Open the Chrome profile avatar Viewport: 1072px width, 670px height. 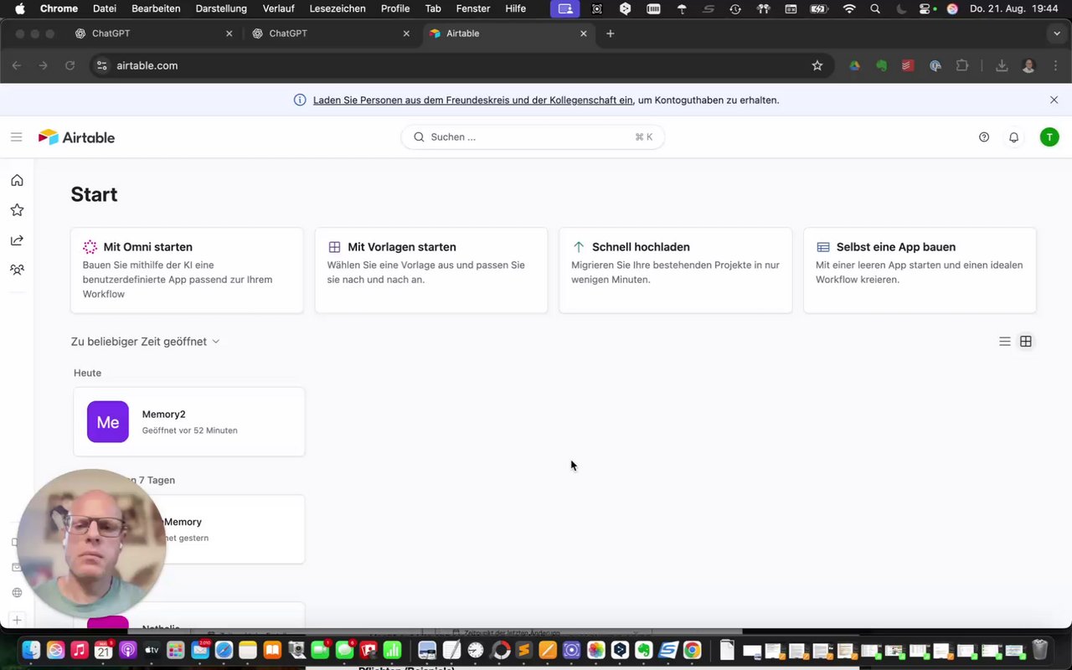pos(1028,65)
